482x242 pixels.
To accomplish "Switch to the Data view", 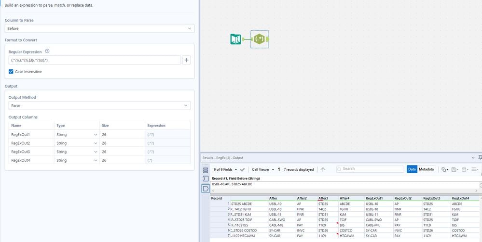I will (412, 169).
